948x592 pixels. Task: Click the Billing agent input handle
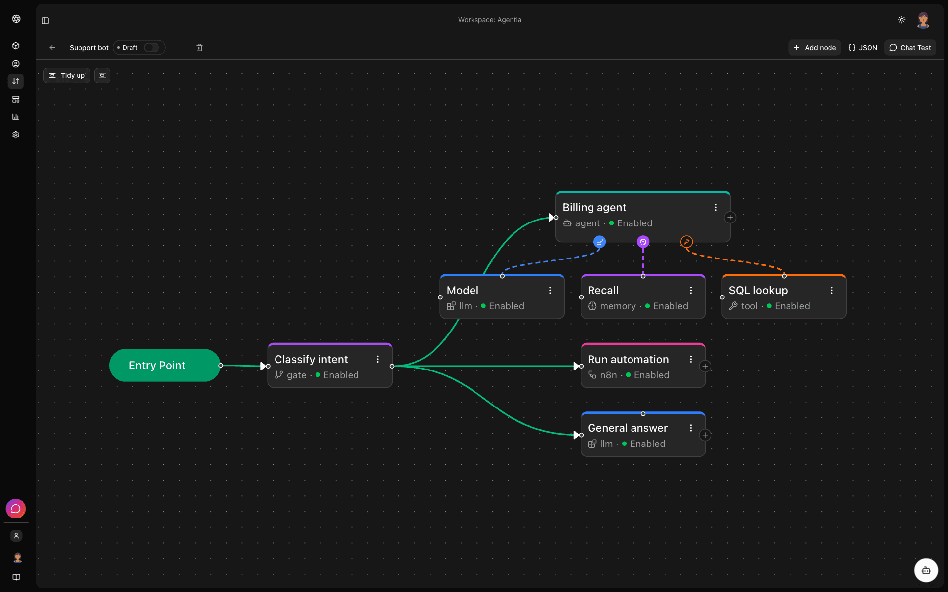tap(556, 218)
